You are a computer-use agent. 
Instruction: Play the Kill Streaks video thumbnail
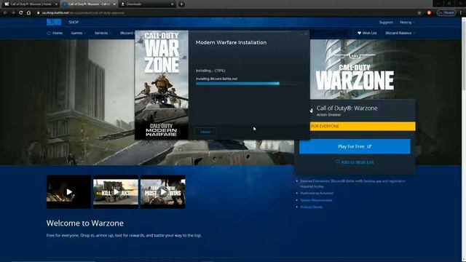pos(116,192)
